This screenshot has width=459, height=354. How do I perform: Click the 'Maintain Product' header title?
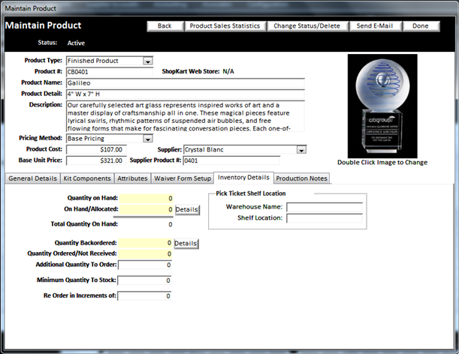[43, 25]
